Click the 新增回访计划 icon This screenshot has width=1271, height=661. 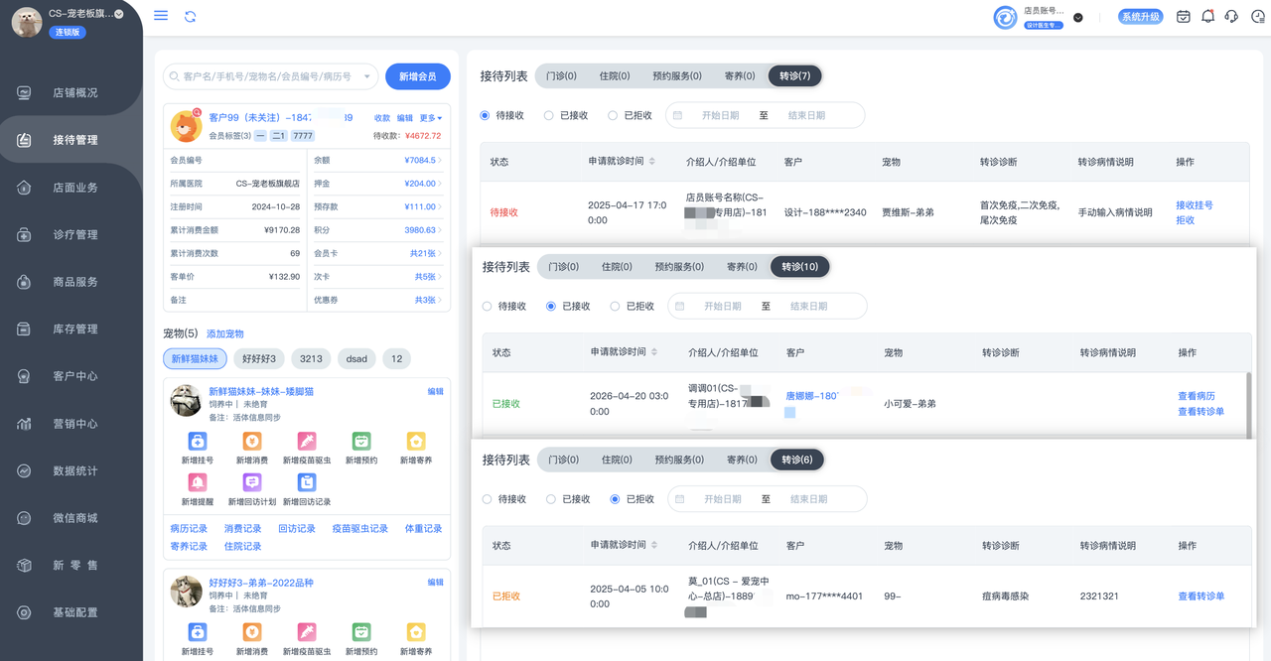(252, 482)
